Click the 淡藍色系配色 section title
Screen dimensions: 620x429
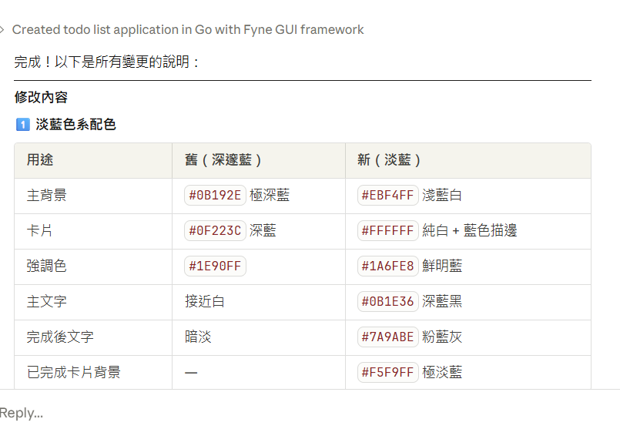(75, 125)
